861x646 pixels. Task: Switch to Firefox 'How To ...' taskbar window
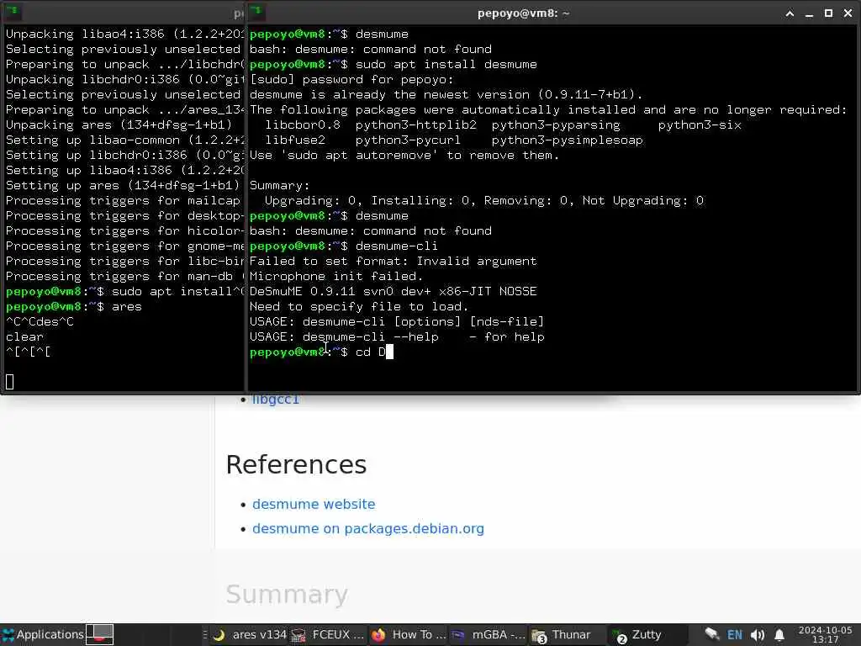pos(409,634)
